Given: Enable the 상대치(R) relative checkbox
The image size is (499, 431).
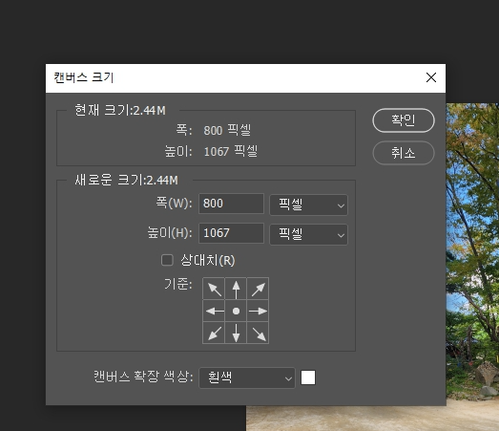Looking at the screenshot, I should coord(167,260).
